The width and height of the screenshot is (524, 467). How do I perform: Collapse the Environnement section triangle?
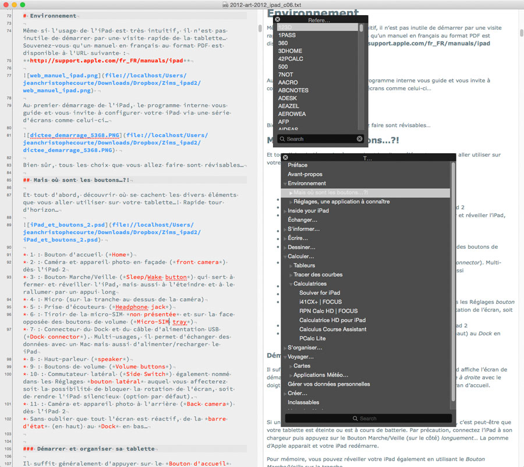click(285, 183)
